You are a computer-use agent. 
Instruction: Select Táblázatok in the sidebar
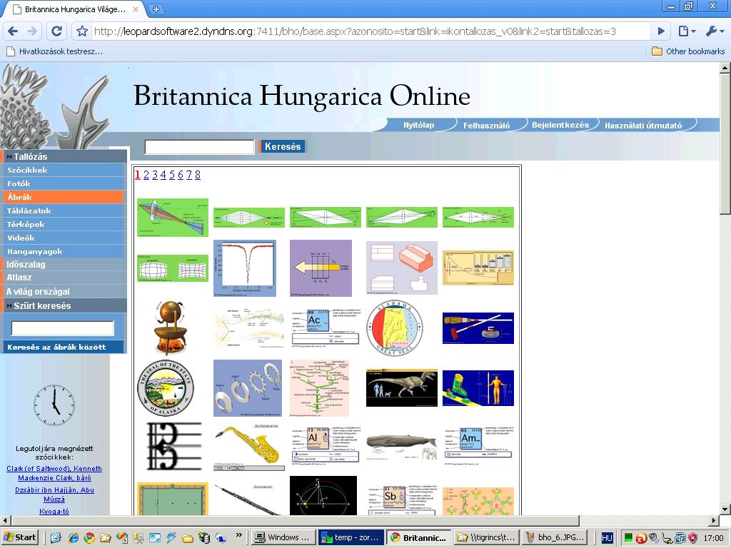pyautogui.click(x=64, y=210)
